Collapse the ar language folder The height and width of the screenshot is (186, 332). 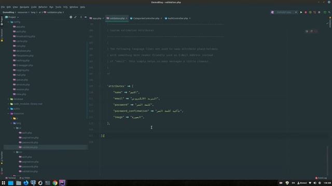click(15, 128)
